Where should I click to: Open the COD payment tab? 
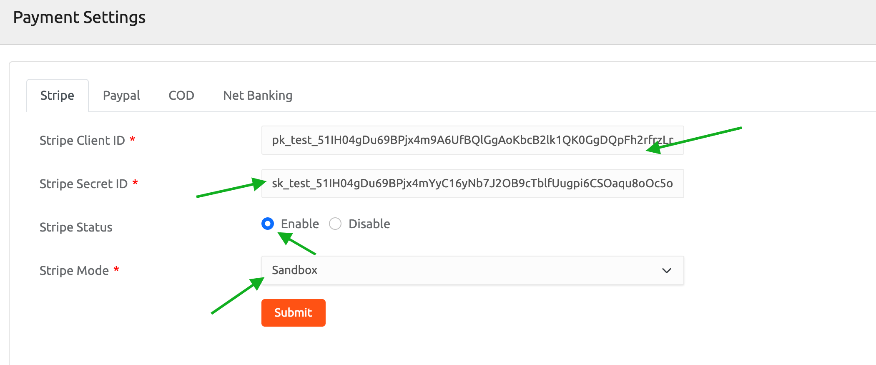coord(181,96)
